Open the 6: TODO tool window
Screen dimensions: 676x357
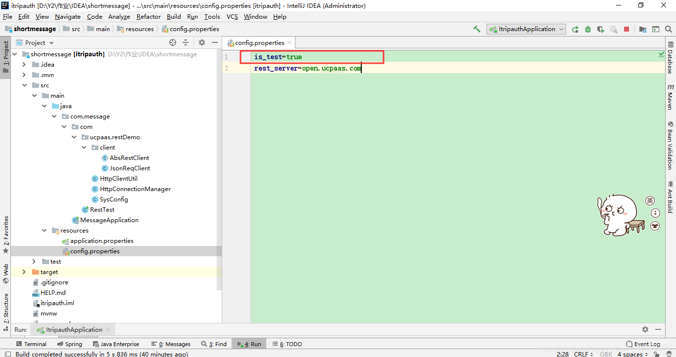pos(287,344)
